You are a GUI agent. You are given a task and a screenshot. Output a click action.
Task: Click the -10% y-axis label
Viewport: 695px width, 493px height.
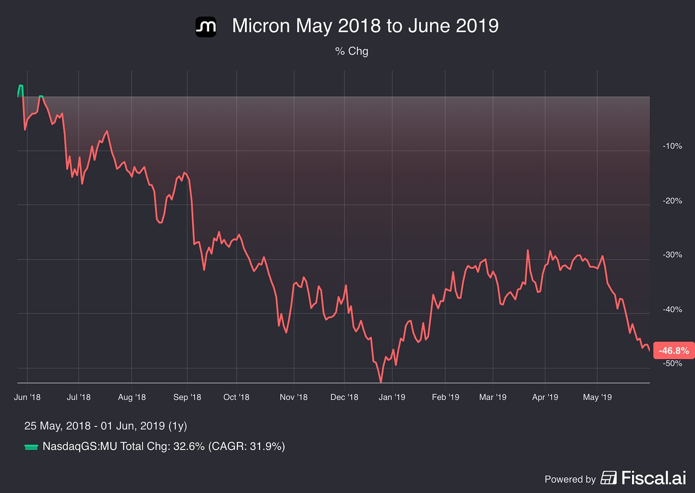[x=672, y=146]
